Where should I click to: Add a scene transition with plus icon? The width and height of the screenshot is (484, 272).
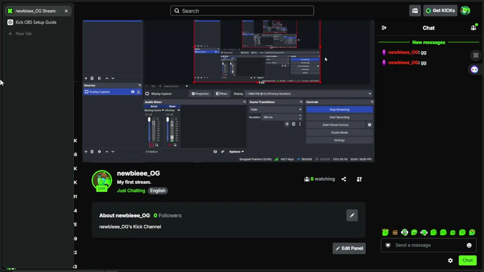[x=287, y=124]
